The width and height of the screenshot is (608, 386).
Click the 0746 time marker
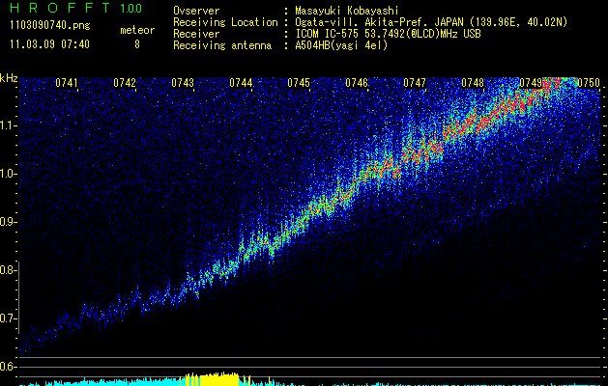357,83
